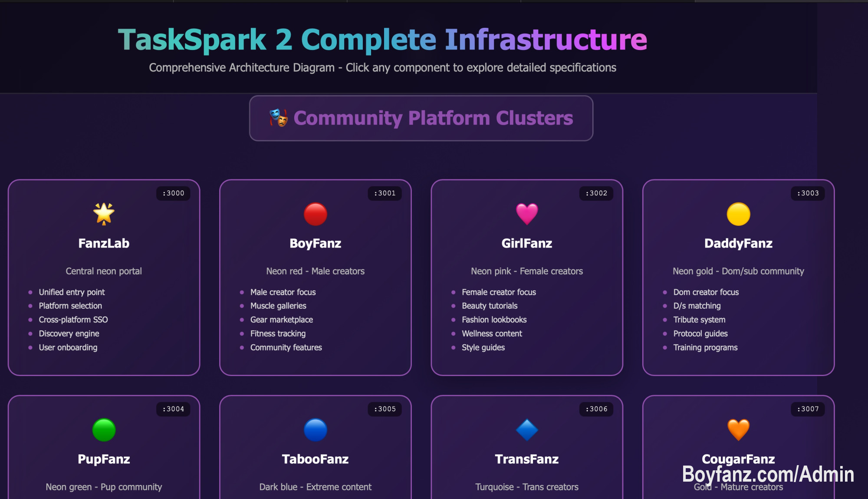The height and width of the screenshot is (499, 868).
Task: Click the Boyfanz.com/Admin overlay text
Action: pos(768,474)
